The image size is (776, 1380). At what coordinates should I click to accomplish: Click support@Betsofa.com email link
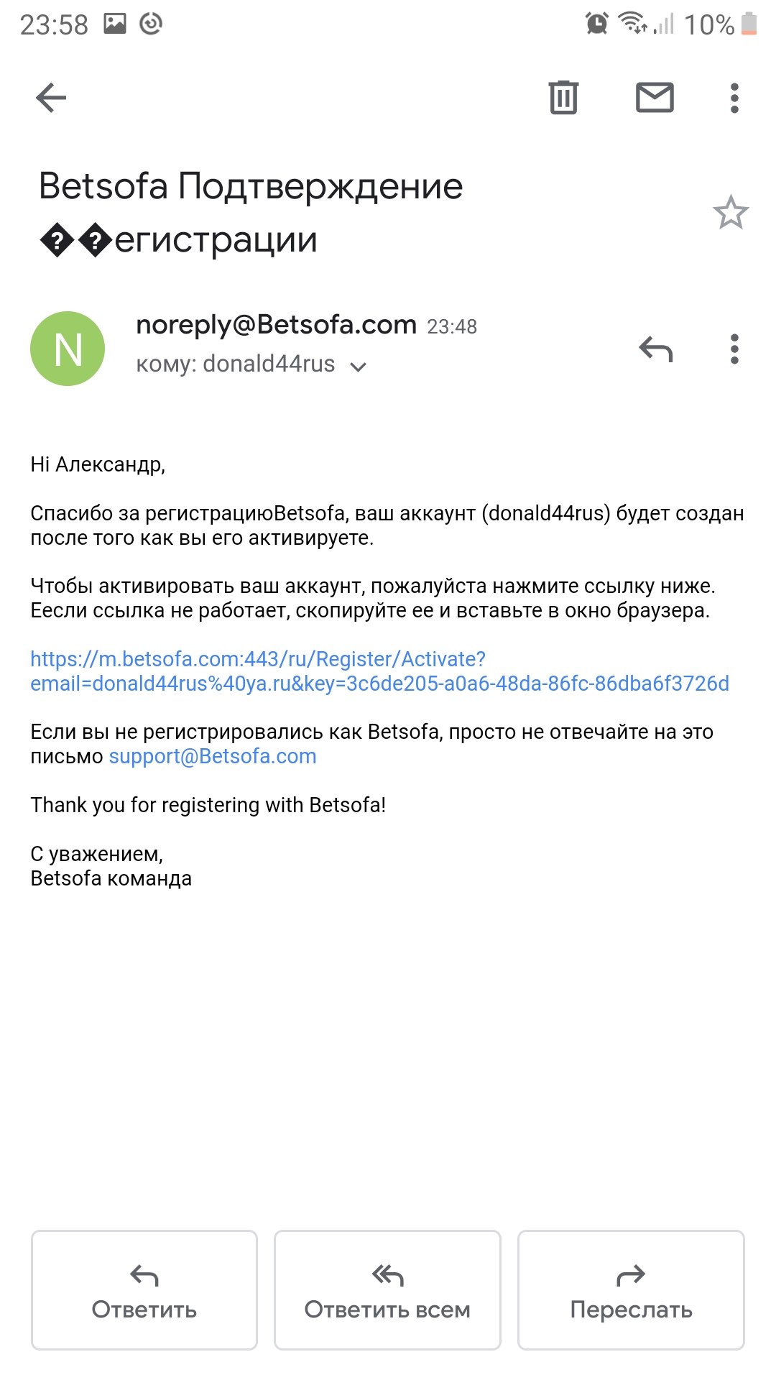[x=213, y=757]
